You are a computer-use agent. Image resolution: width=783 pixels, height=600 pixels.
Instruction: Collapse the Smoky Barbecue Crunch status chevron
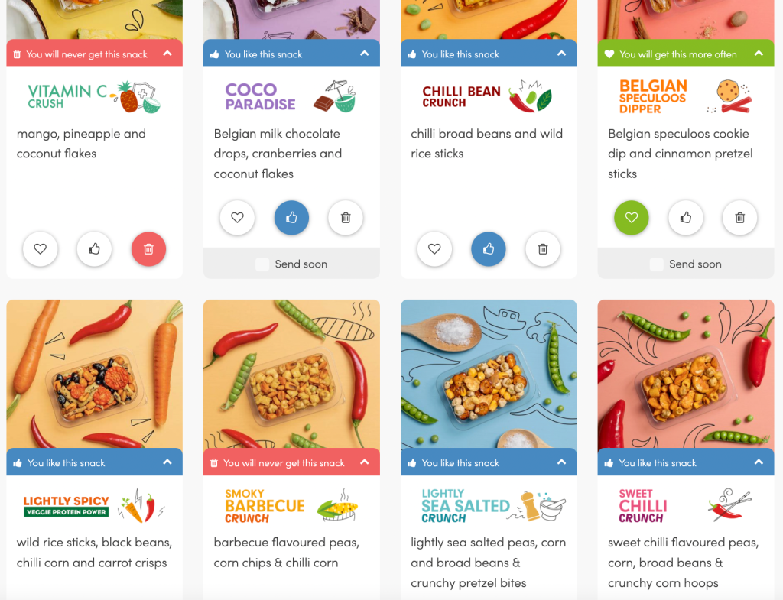tap(365, 462)
